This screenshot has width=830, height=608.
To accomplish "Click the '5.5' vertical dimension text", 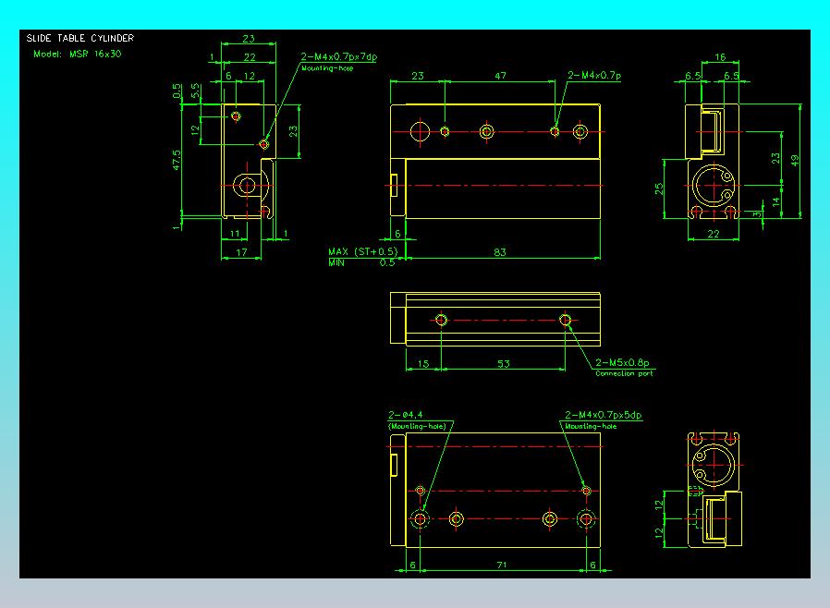I will tap(195, 91).
